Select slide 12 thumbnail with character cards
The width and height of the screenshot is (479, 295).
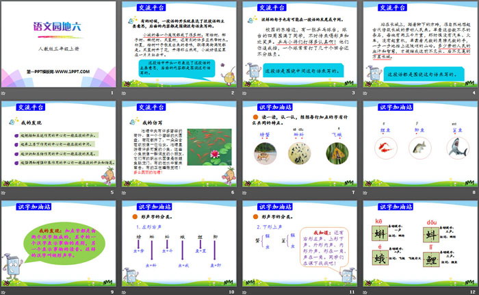pos(421,244)
